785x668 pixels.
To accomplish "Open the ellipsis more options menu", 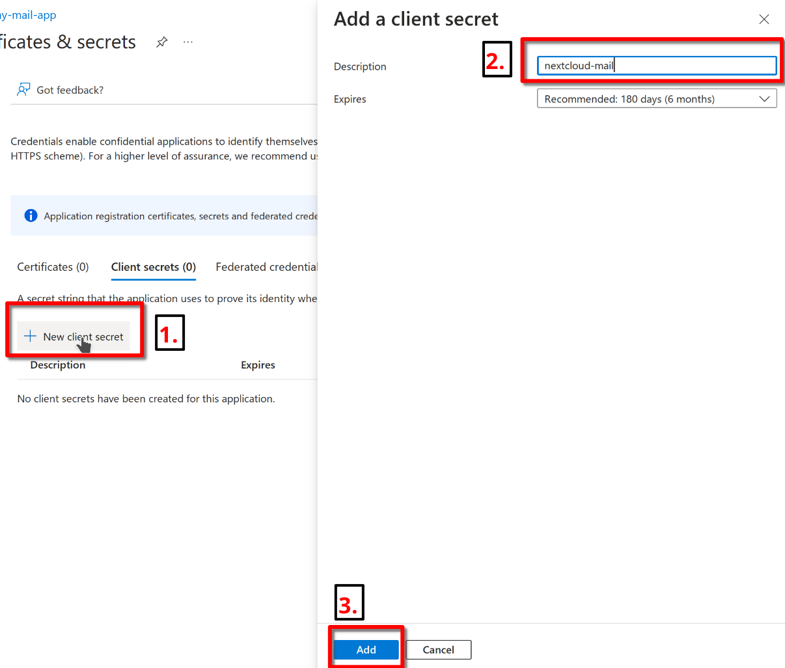I will [x=188, y=42].
